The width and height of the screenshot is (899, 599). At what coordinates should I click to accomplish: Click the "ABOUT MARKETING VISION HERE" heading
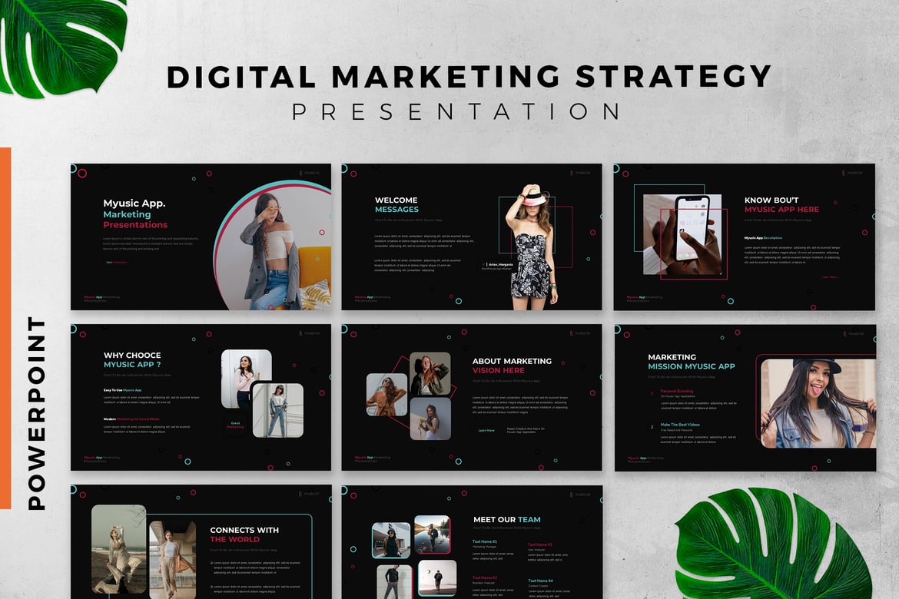coord(512,366)
